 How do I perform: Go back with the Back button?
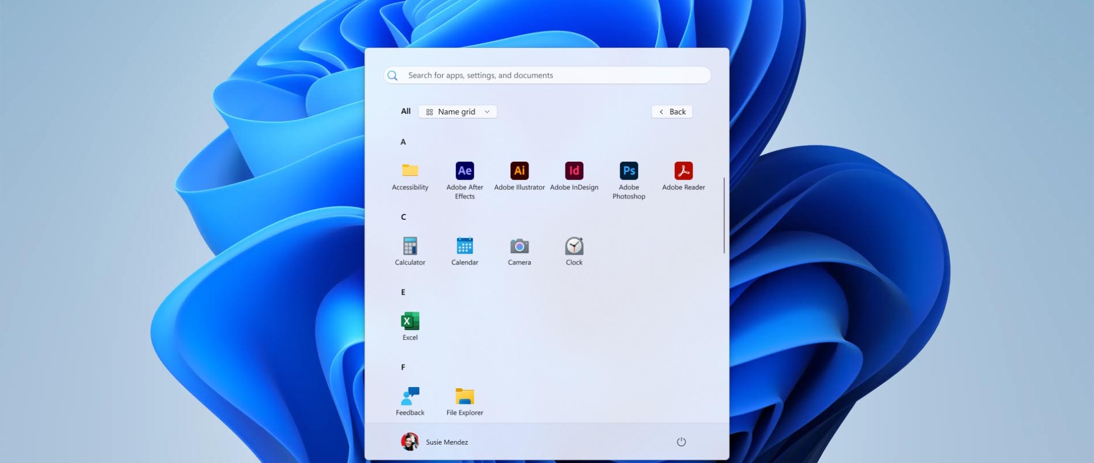672,112
